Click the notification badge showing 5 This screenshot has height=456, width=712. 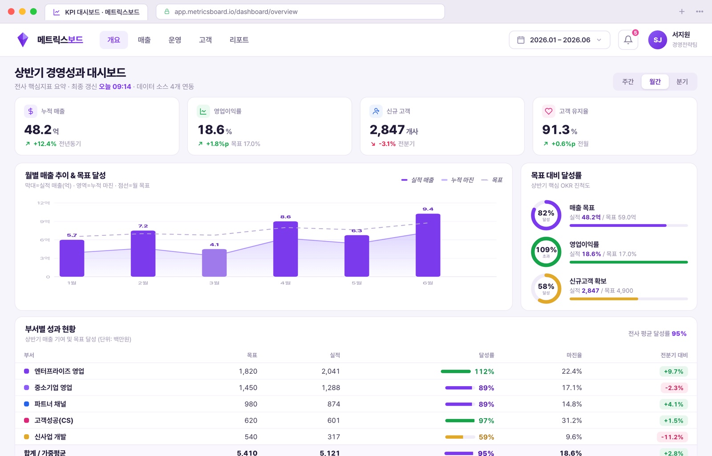click(x=635, y=32)
